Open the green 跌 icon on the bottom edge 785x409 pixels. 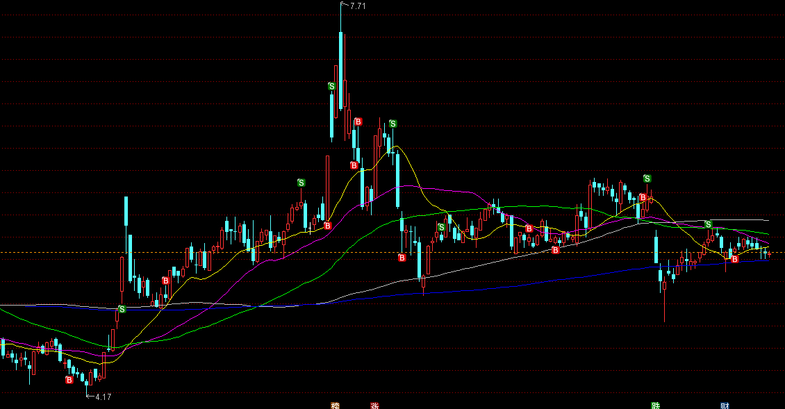655,406
